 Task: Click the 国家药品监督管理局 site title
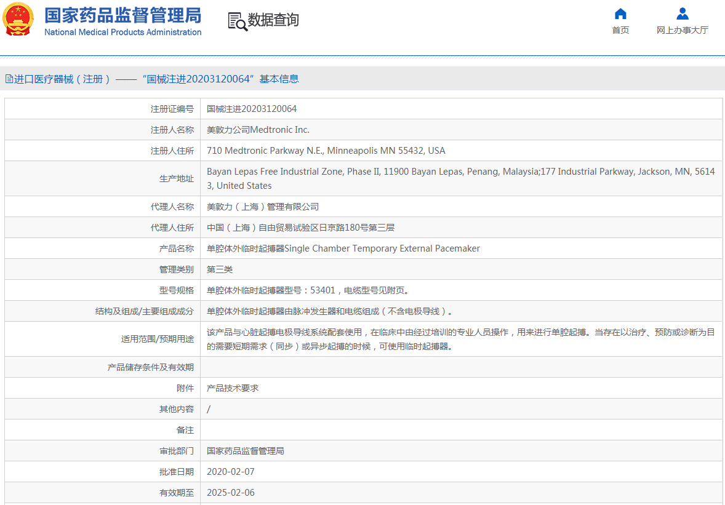click(122, 15)
